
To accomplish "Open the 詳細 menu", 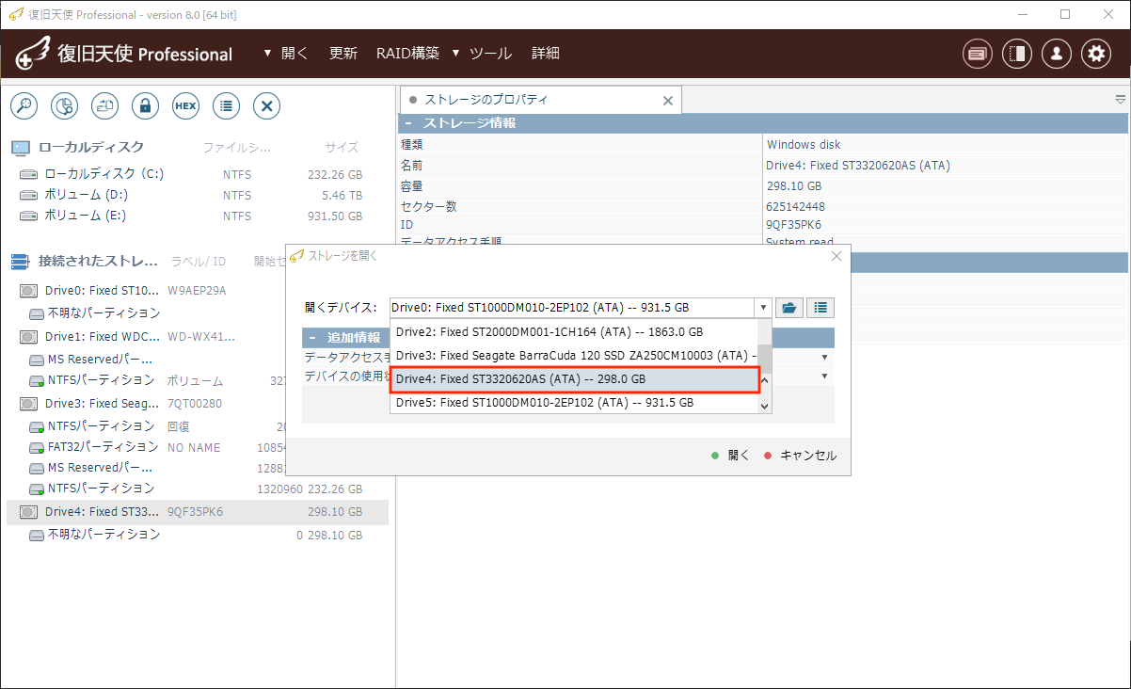I will (x=546, y=54).
